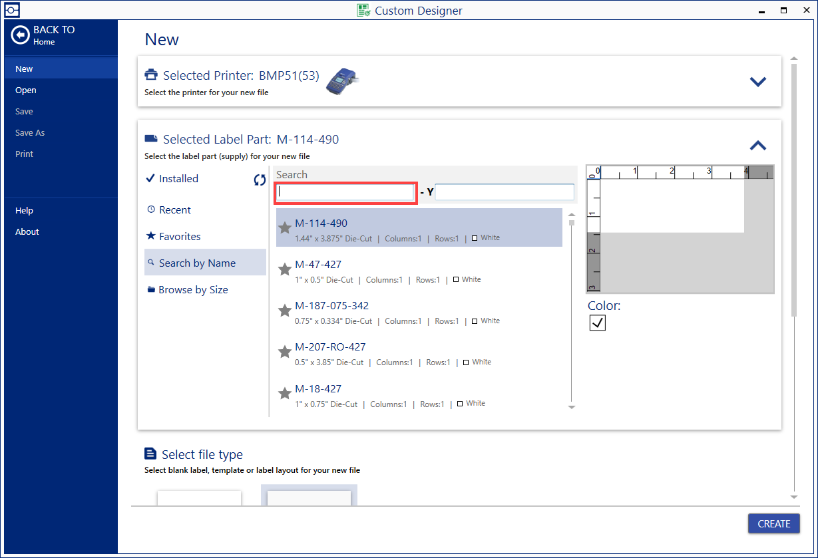Click the BMP51 printer image
This screenshot has height=558, width=818.
[x=342, y=81]
